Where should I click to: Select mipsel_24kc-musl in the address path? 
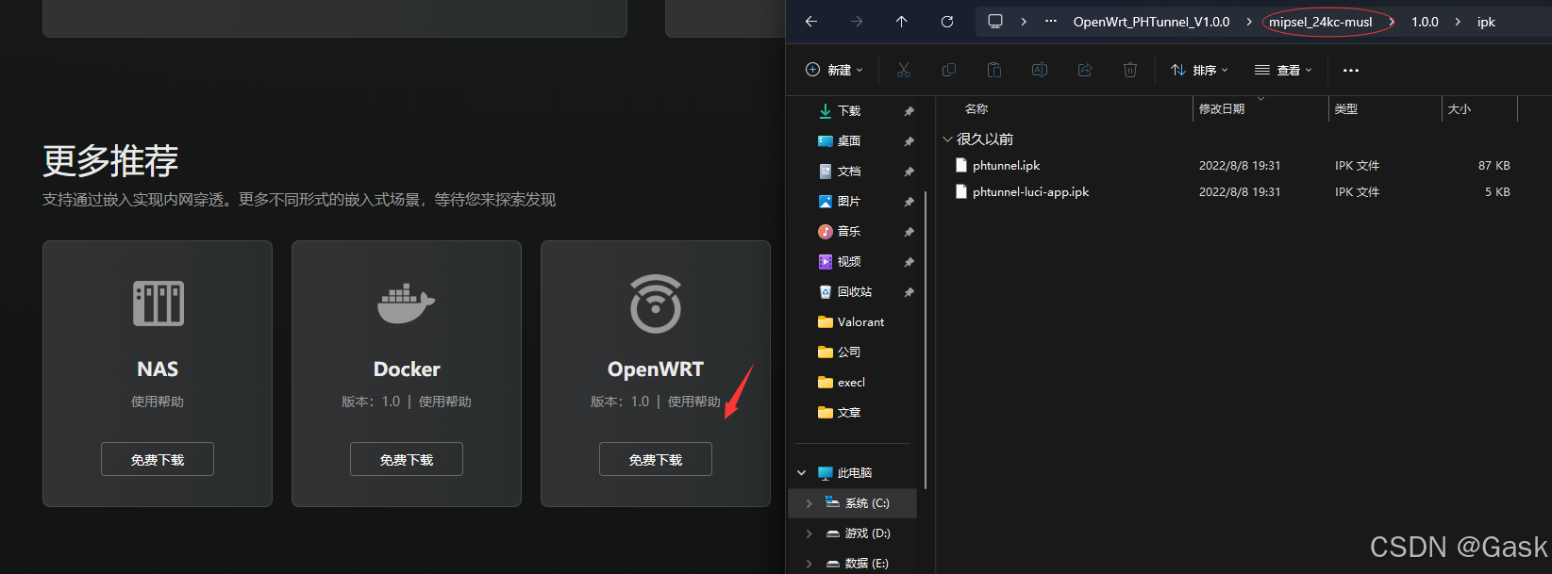1320,22
